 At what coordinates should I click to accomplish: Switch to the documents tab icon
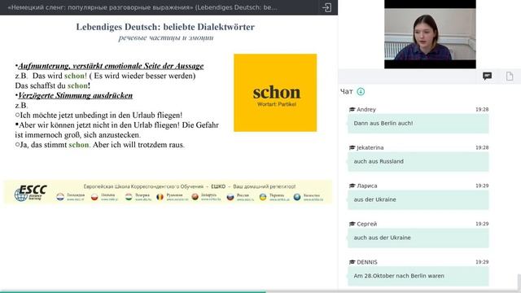[510, 76]
